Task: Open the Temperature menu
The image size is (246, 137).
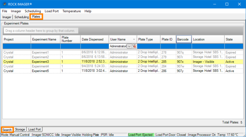Action: (72, 11)
